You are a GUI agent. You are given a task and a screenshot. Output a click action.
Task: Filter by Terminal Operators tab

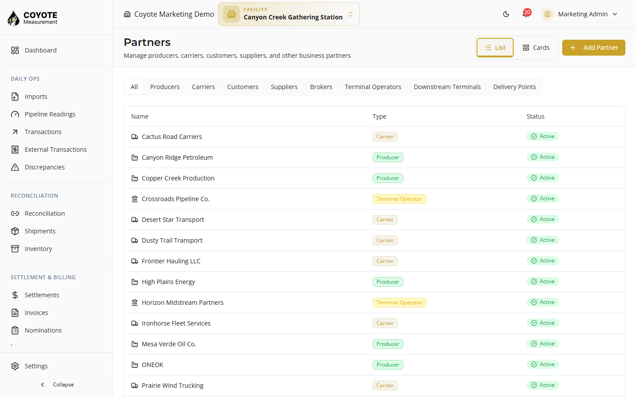[x=373, y=87]
